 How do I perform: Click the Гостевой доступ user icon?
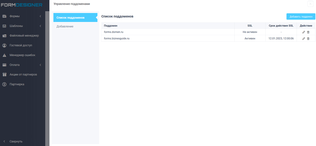[5, 45]
